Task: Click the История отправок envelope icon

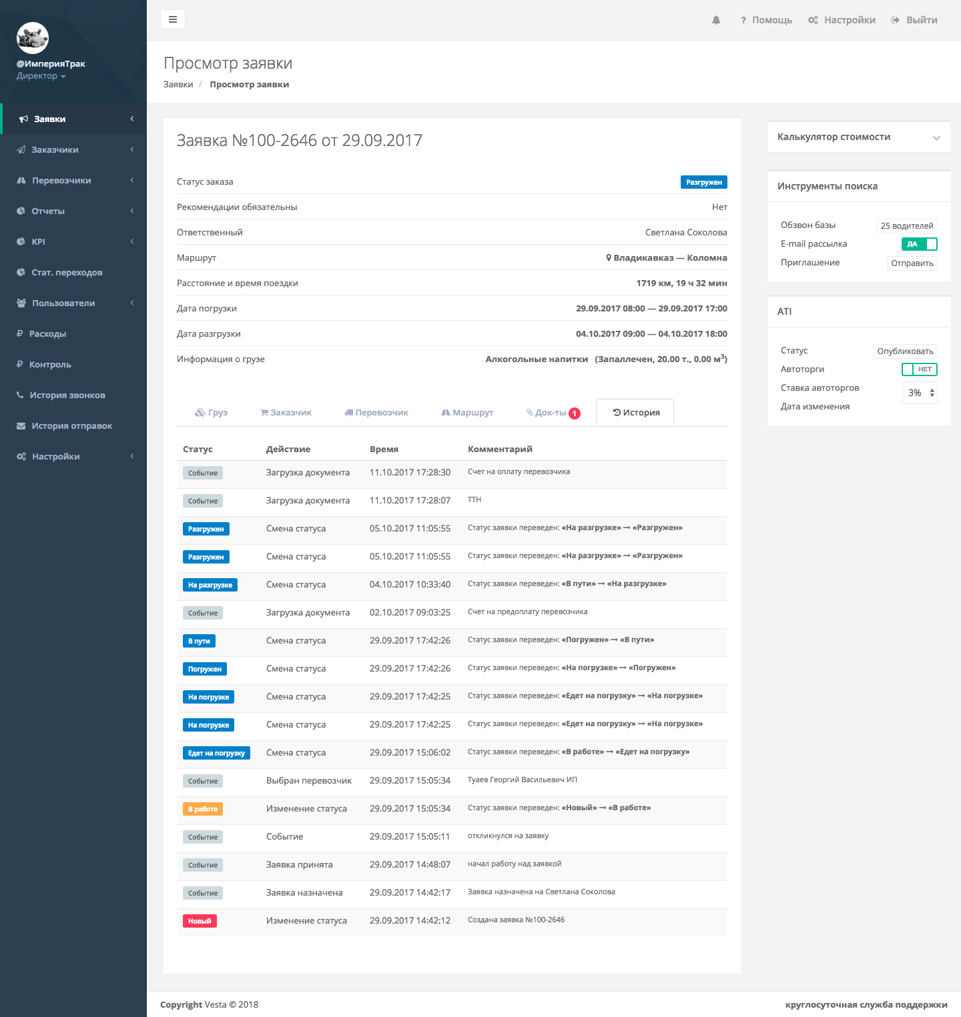Action: pos(21,426)
